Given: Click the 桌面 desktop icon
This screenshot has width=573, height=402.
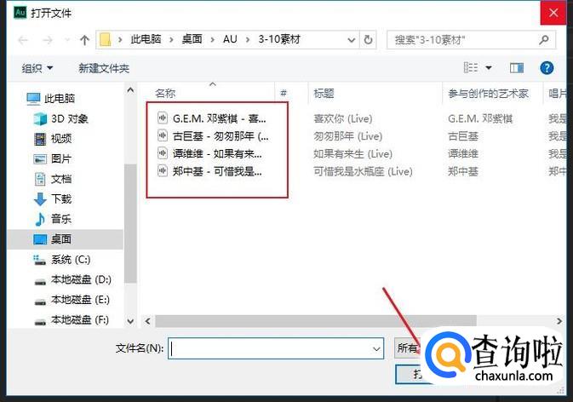Looking at the screenshot, I should 40,239.
